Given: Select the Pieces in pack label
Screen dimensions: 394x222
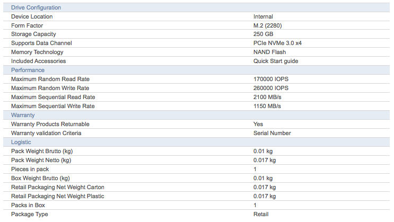Looking at the screenshot, I should [x=30, y=169].
